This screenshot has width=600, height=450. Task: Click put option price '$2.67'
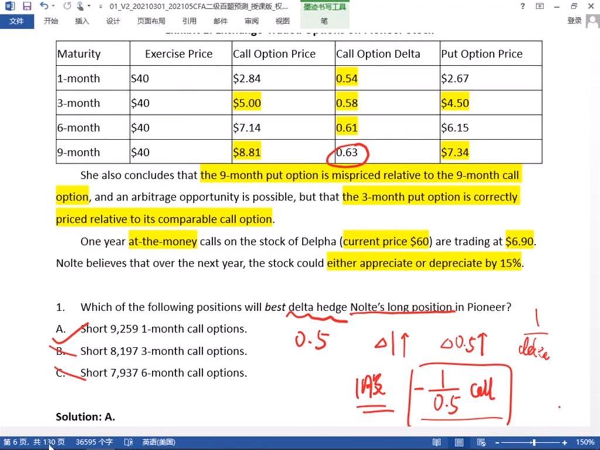click(x=455, y=79)
